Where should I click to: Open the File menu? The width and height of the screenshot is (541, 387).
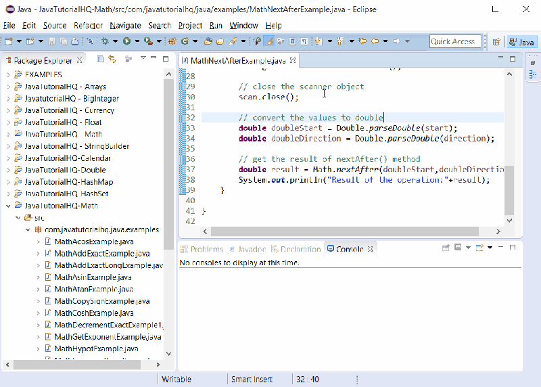9,26
